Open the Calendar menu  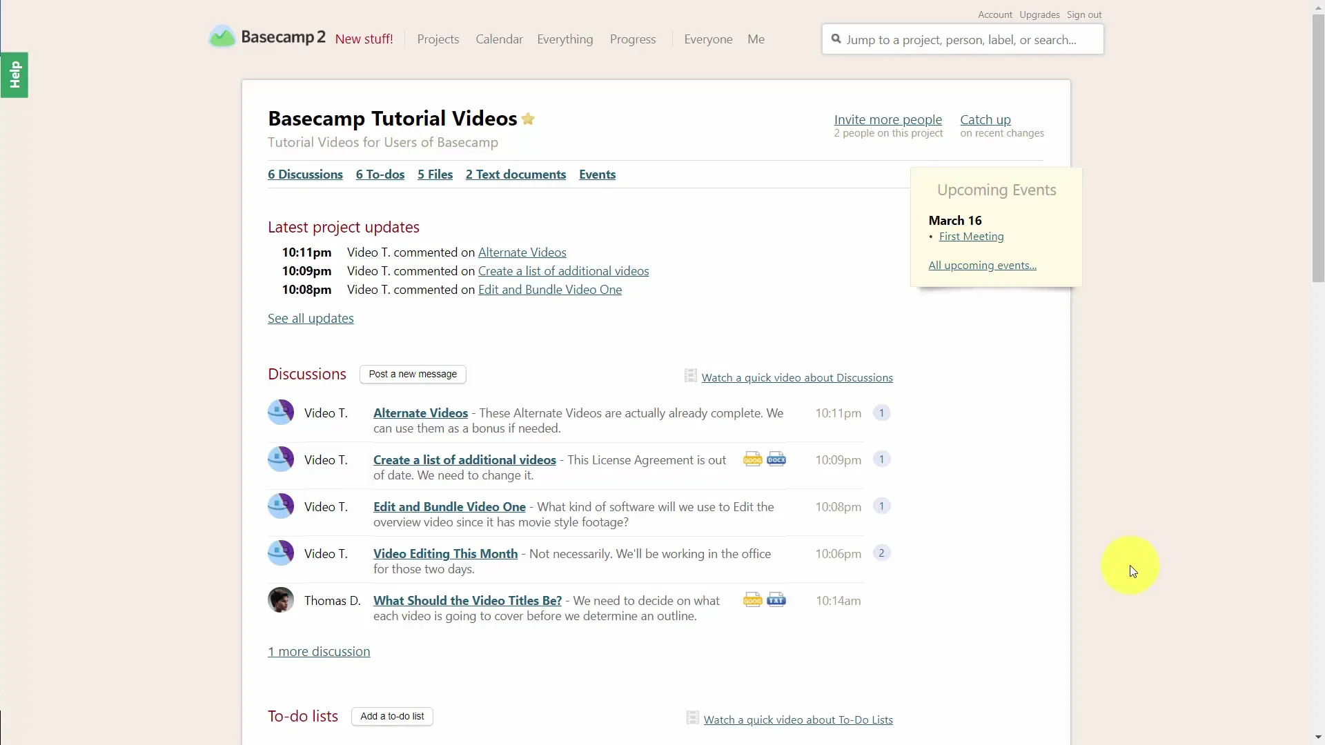click(499, 39)
